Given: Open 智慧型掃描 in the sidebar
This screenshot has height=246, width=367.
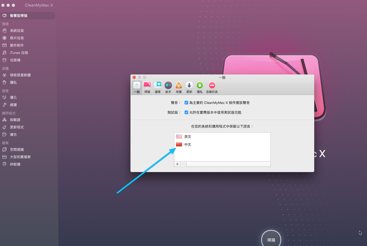Looking at the screenshot, I should pyautogui.click(x=28, y=16).
